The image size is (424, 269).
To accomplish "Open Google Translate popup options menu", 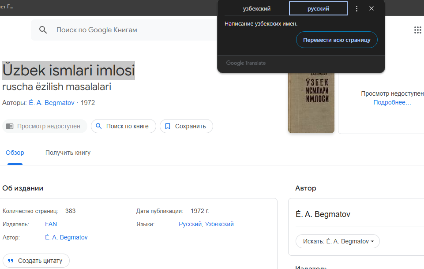I will 357,9.
